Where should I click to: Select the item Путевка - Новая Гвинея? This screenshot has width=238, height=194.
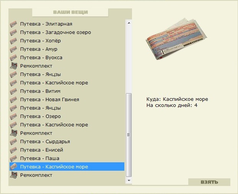(67, 100)
